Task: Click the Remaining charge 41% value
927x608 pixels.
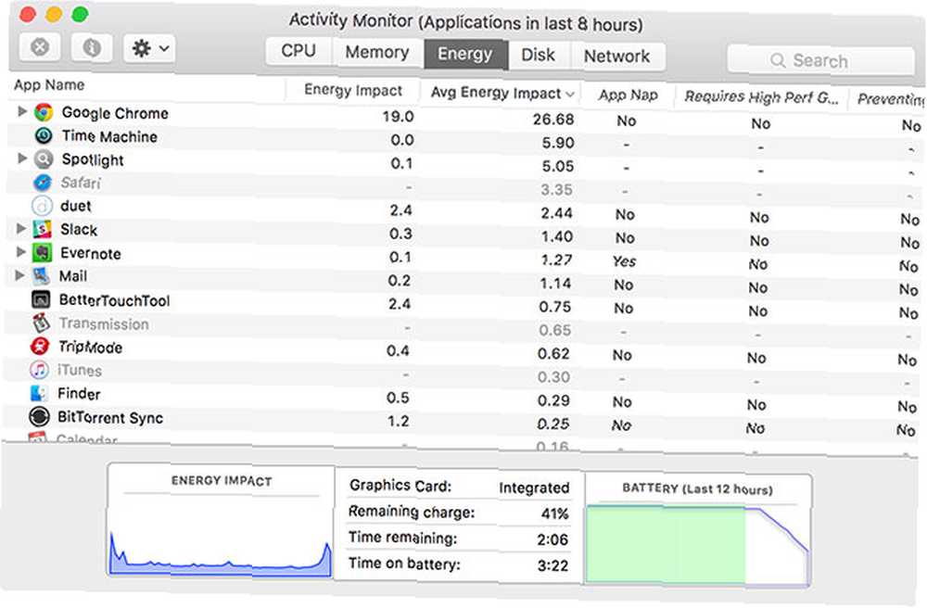Action: pos(554,513)
